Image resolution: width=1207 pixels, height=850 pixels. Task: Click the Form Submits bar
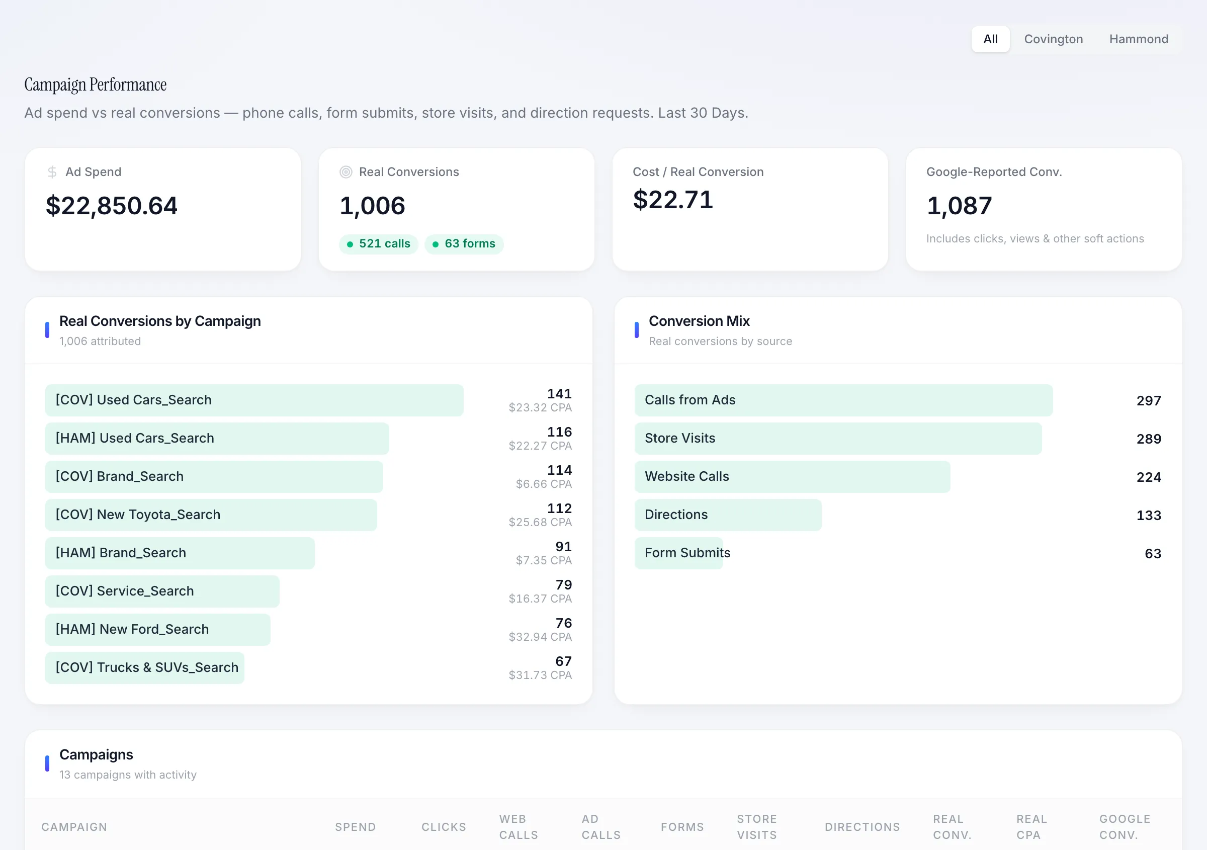(x=678, y=553)
